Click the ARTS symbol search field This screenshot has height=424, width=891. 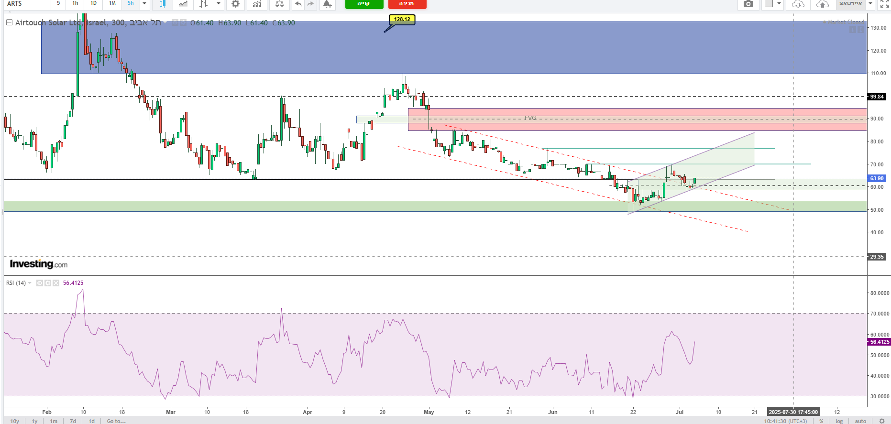pyautogui.click(x=26, y=4)
